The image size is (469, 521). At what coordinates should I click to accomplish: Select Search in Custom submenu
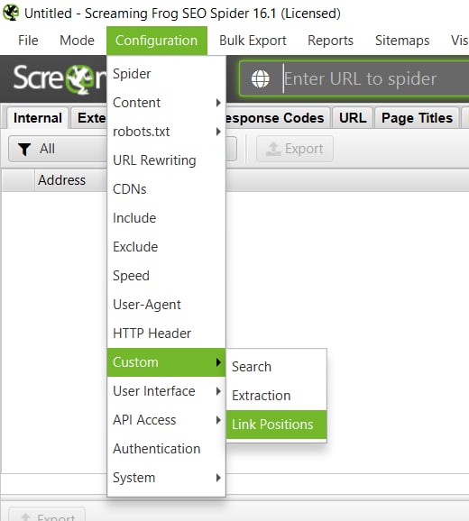(x=277, y=367)
